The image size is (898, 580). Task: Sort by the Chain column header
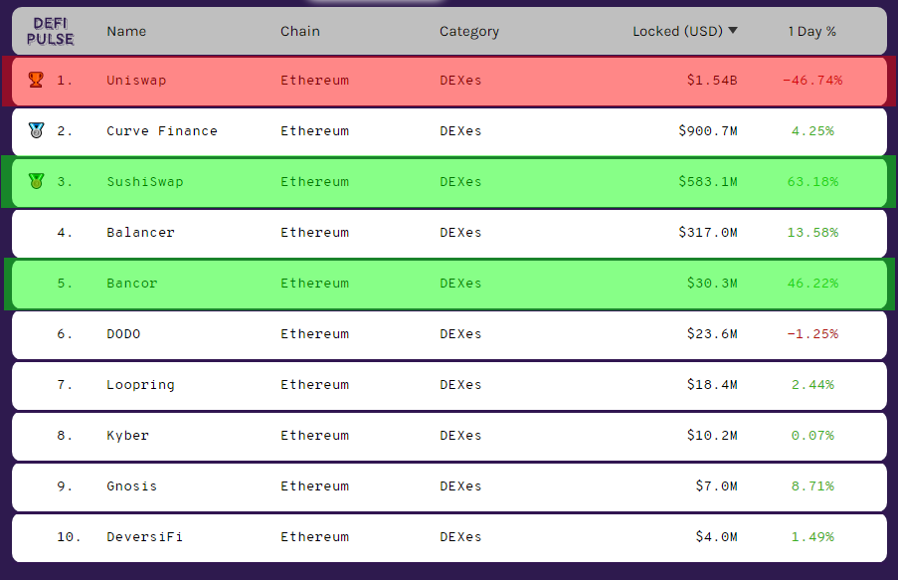300,31
